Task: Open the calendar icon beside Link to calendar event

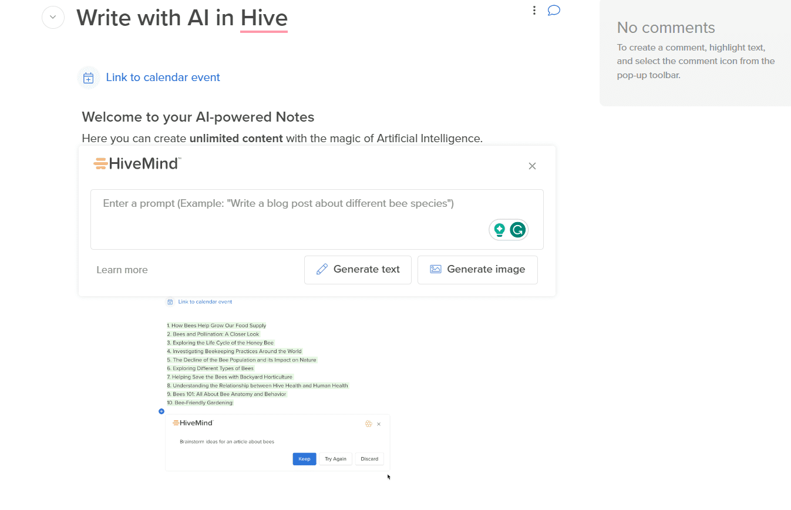Action: pos(88,77)
